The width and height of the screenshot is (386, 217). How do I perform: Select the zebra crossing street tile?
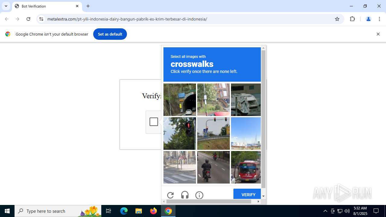pyautogui.click(x=180, y=167)
